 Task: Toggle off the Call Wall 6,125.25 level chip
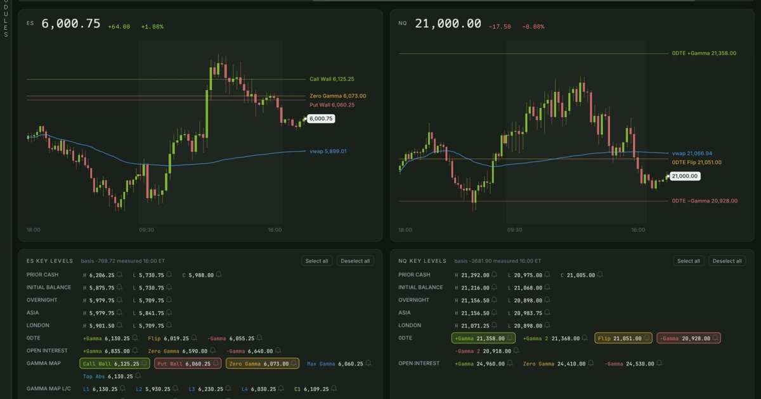pyautogui.click(x=115, y=364)
